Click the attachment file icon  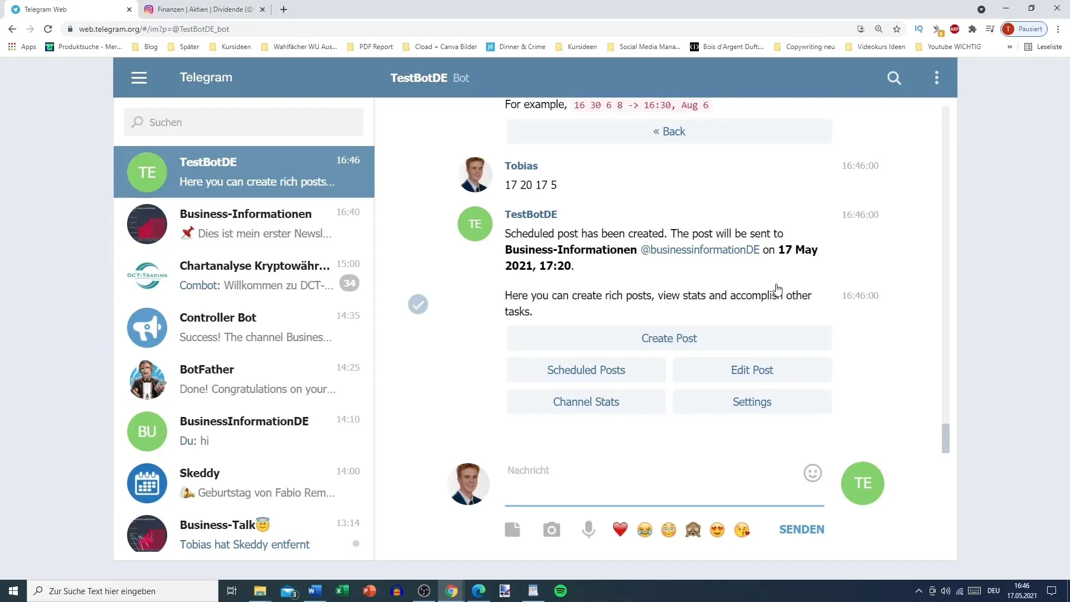(x=514, y=529)
